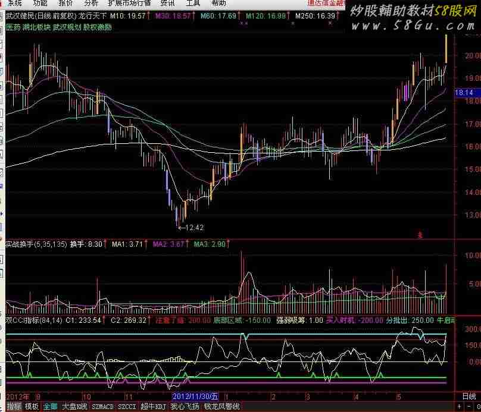This screenshot has height=412, width=481.
Task: Switch to the 钱龙风警线 indicator tab
Action: pos(221,407)
